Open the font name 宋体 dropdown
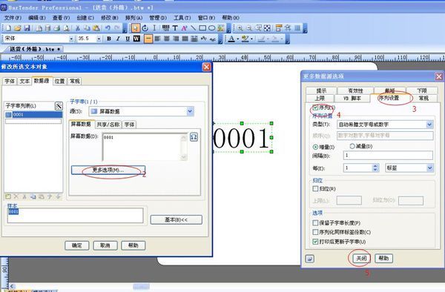Screen dimensions: 445x292 coord(71,39)
